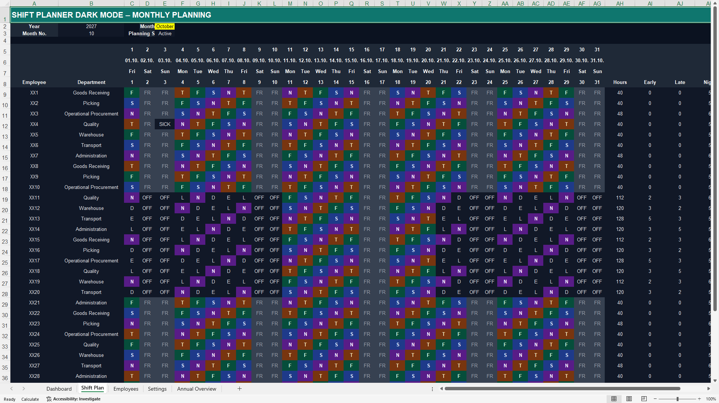Screen dimensions: 719x403
Task: Open the Dashboard sheet tab
Action: 59,389
